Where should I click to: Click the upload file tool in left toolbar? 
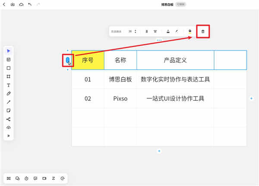[9, 127]
